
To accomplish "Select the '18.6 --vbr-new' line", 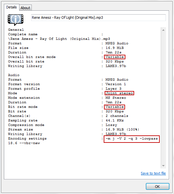I will (24, 143).
